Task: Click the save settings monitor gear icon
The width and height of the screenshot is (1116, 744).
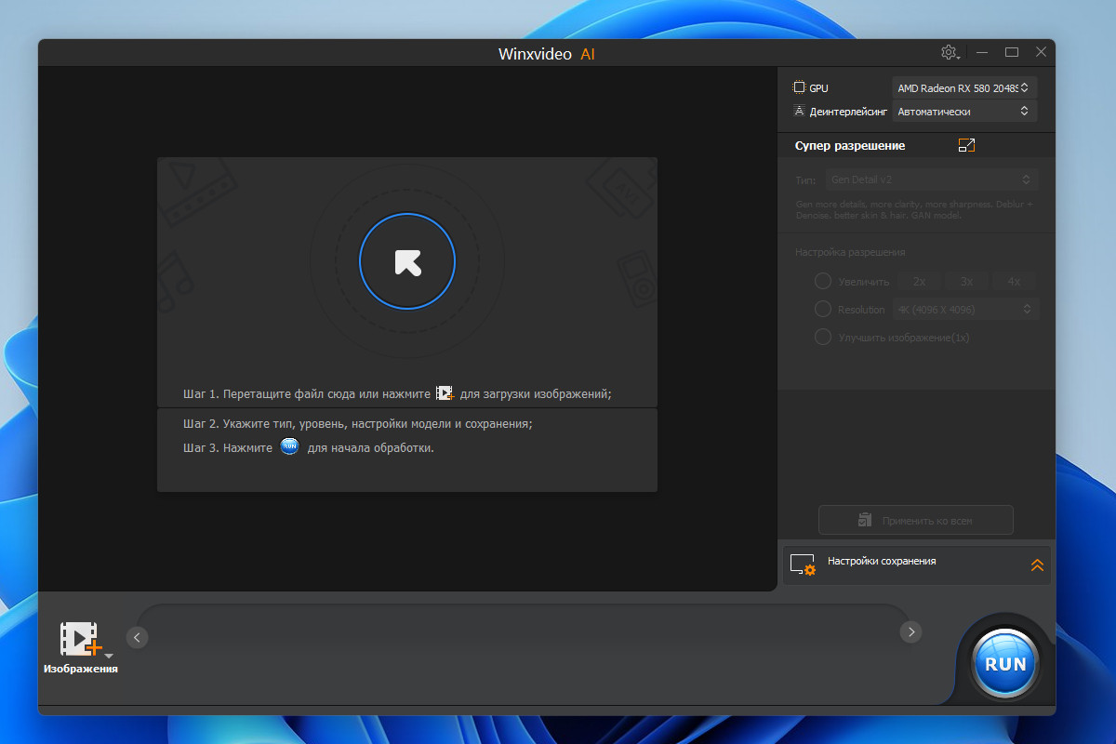Action: [803, 565]
